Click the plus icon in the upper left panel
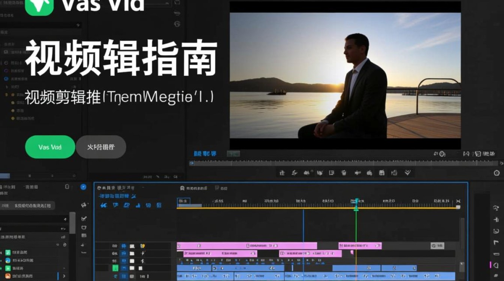 click(x=78, y=25)
